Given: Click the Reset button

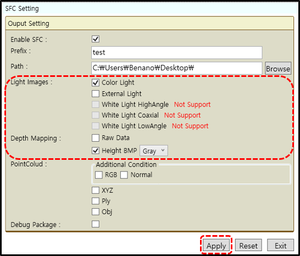Looking at the screenshot, I should pos(248,246).
